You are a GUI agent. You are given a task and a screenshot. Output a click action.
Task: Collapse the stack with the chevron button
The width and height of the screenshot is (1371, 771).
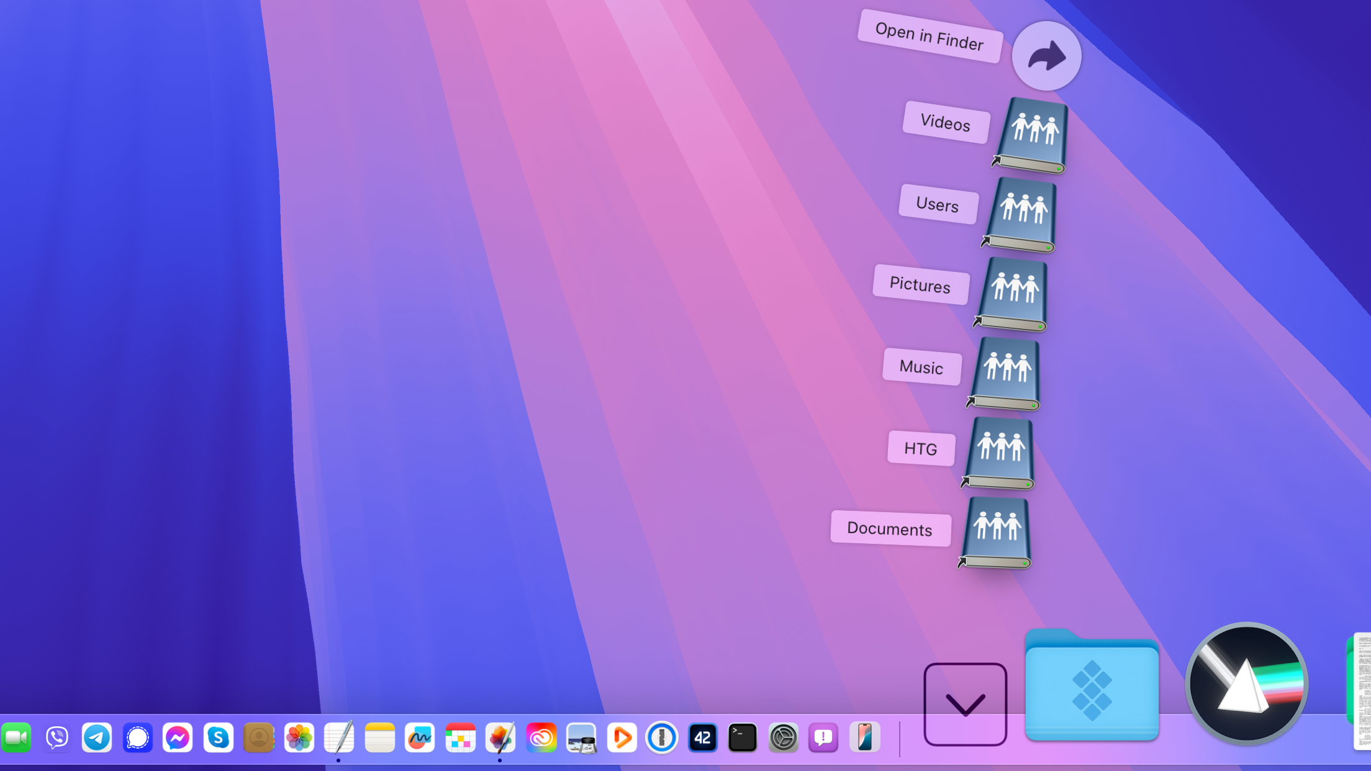pyautogui.click(x=966, y=704)
